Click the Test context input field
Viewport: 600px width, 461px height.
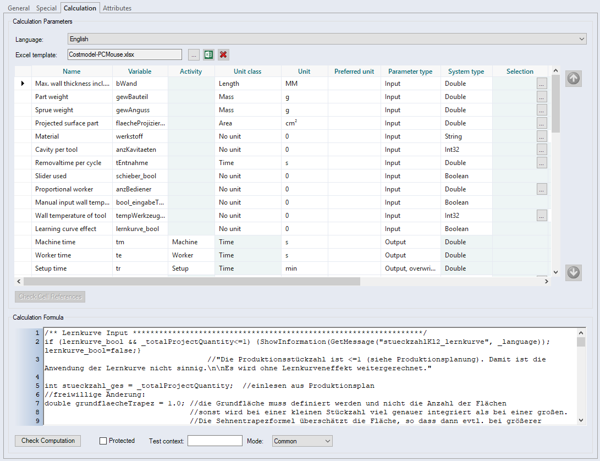(214, 441)
